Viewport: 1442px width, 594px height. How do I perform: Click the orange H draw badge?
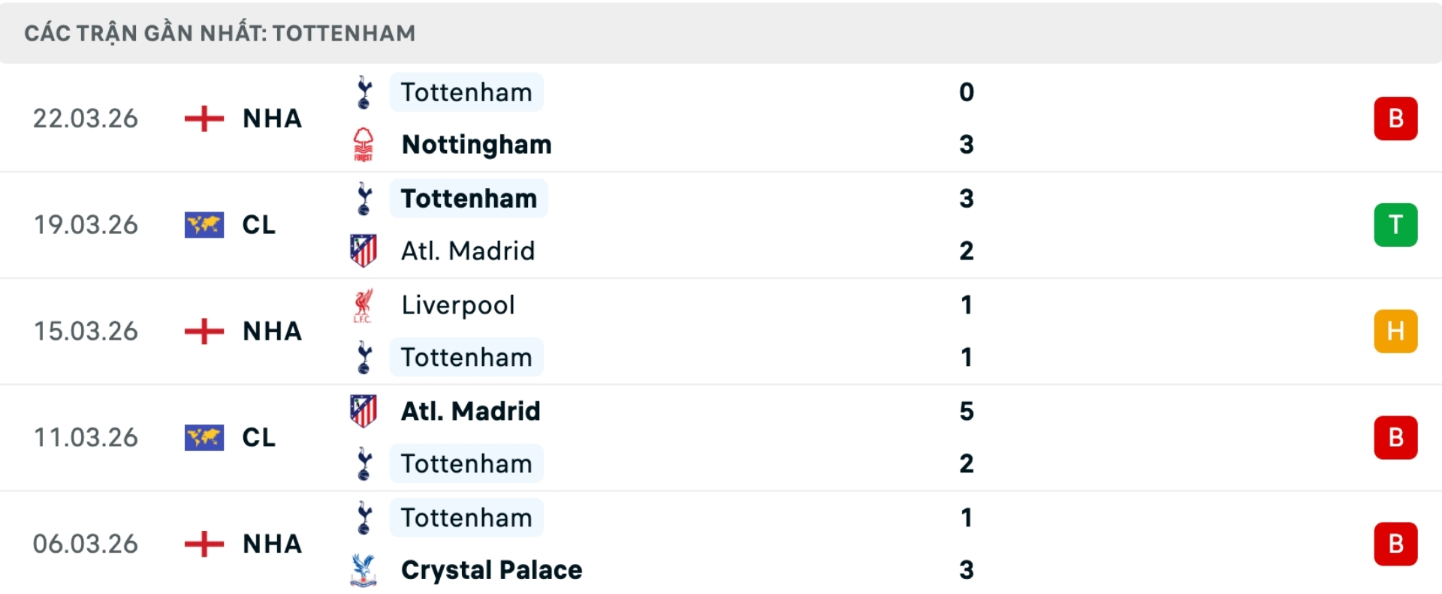click(1395, 331)
